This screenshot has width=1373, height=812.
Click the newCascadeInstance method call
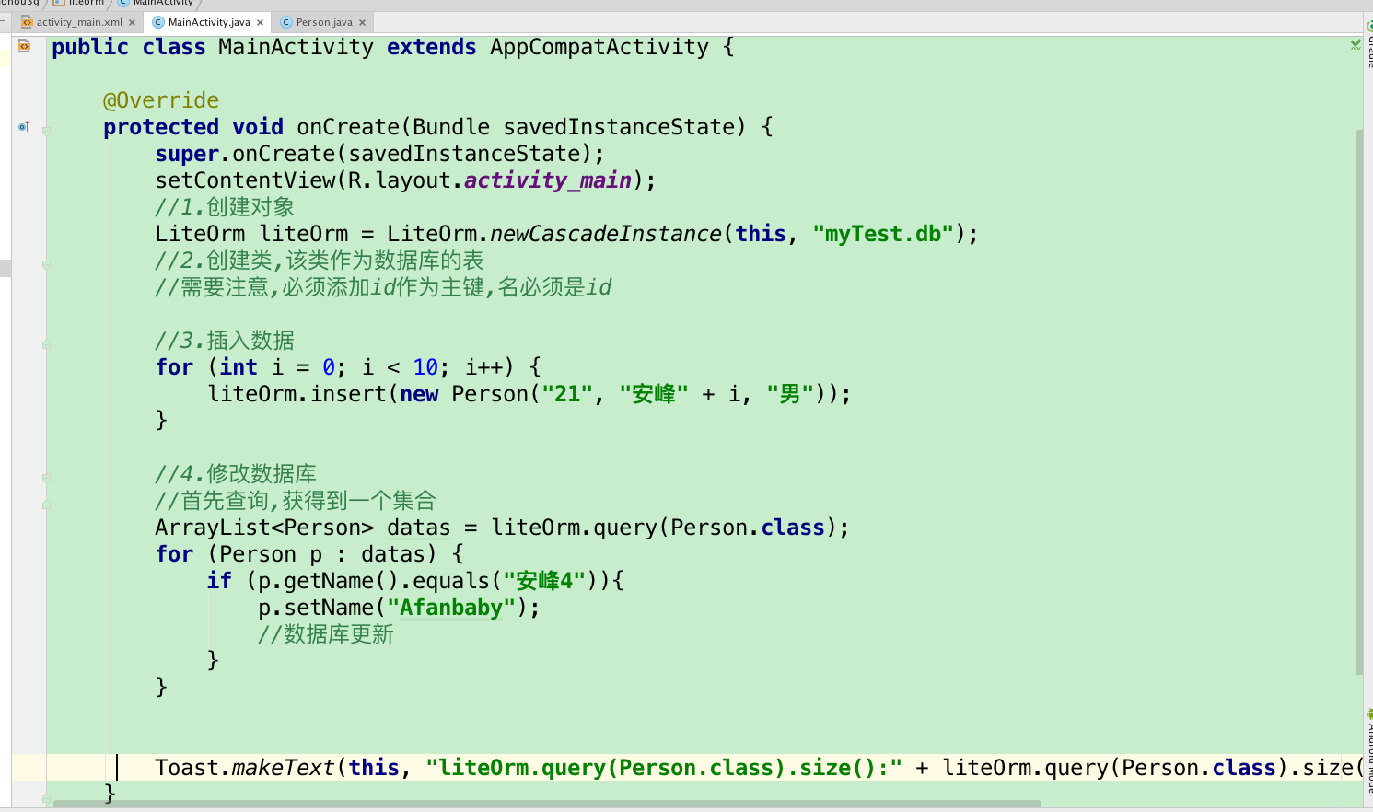coord(606,234)
